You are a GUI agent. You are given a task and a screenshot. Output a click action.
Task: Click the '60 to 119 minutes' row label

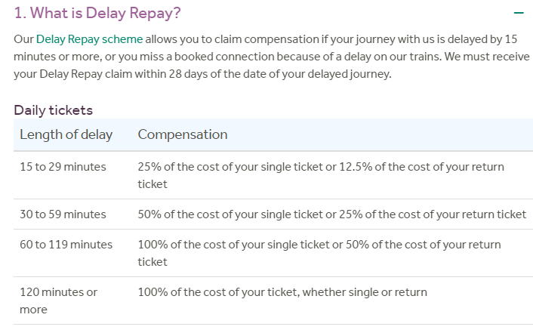66,245
